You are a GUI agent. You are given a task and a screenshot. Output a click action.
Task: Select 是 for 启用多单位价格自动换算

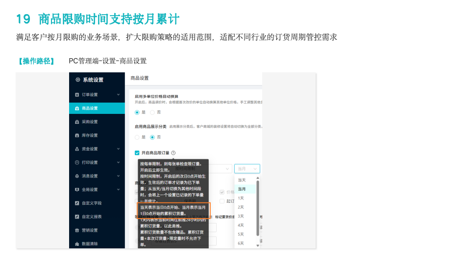[x=137, y=112]
